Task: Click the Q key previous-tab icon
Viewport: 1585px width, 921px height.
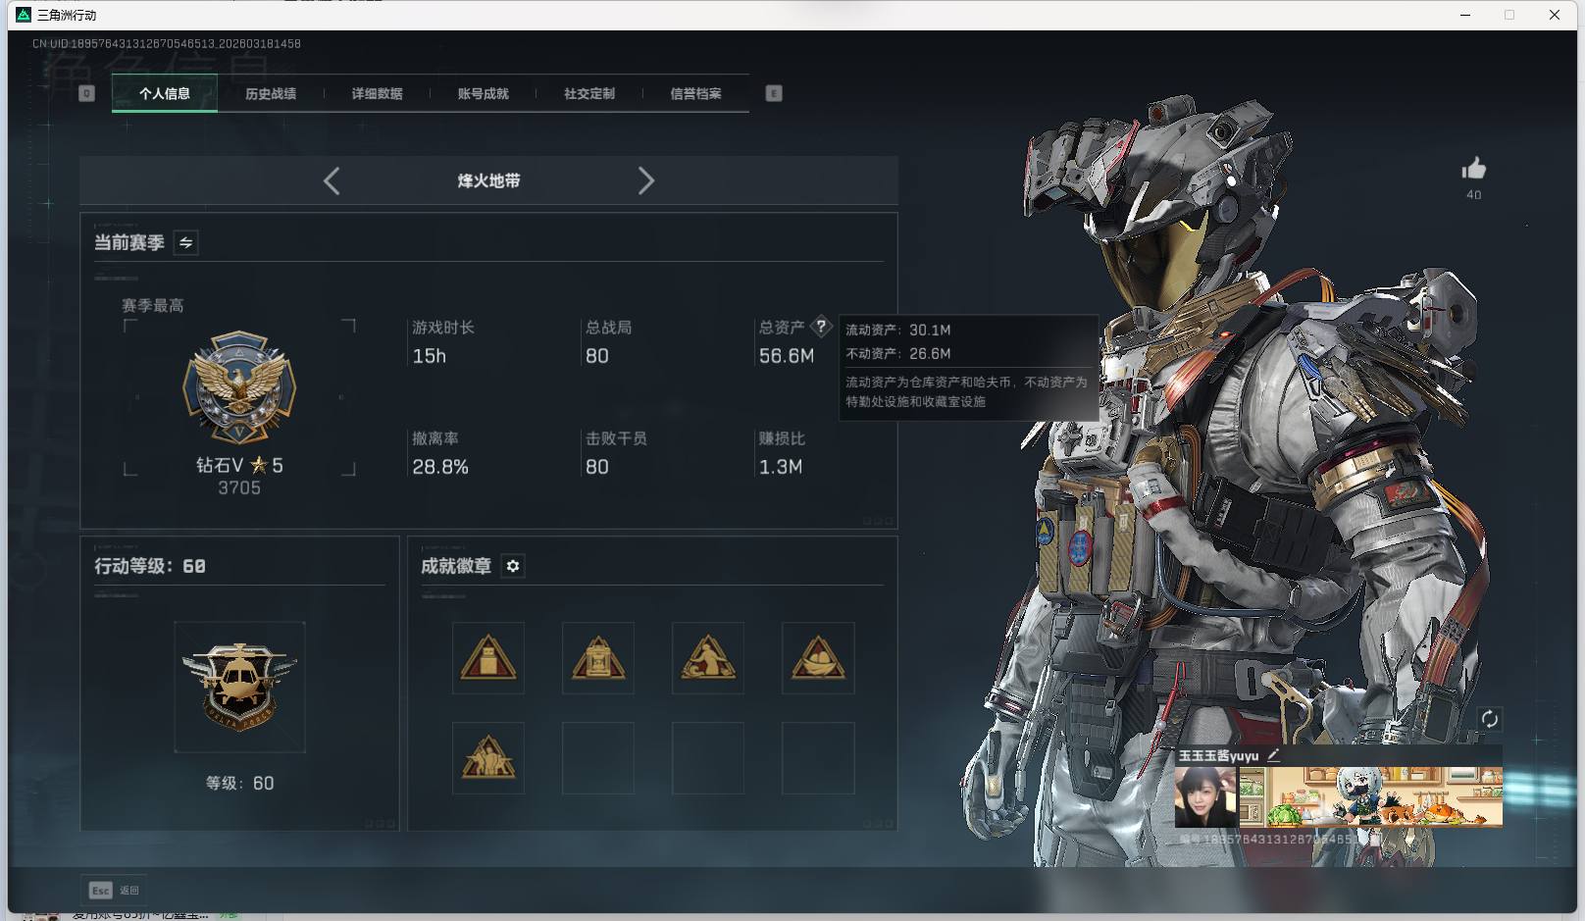Action: point(86,93)
